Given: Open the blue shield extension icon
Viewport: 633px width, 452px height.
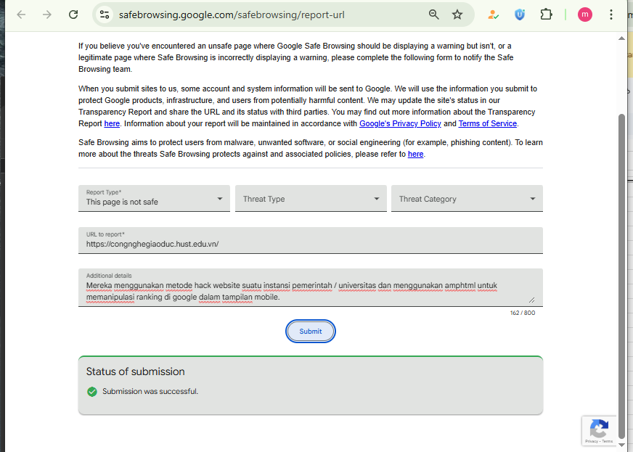Looking at the screenshot, I should tap(520, 15).
